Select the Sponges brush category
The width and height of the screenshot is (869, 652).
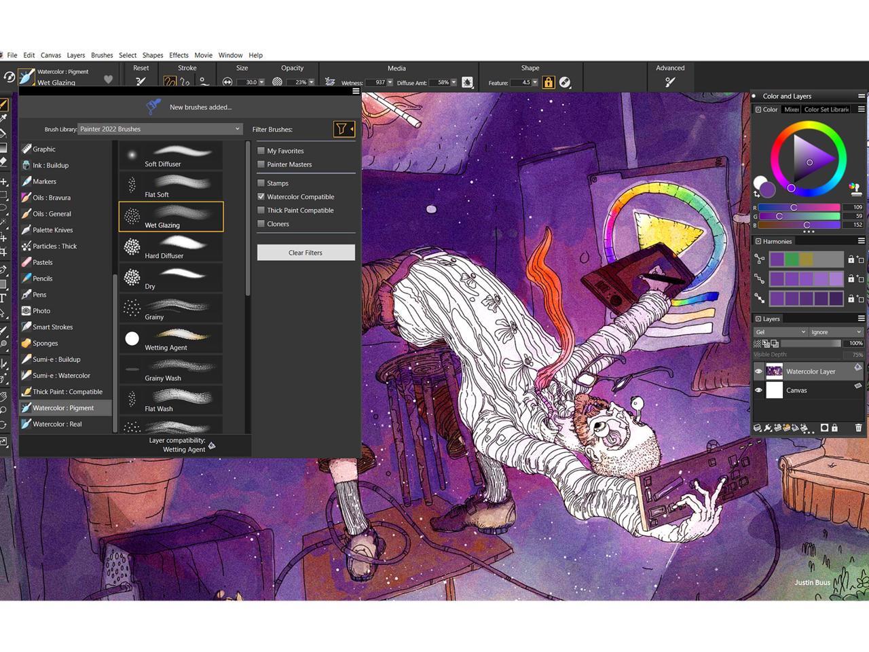[x=45, y=343]
